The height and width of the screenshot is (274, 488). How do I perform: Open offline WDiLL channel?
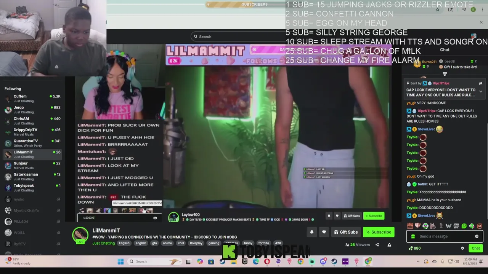coord(32,233)
